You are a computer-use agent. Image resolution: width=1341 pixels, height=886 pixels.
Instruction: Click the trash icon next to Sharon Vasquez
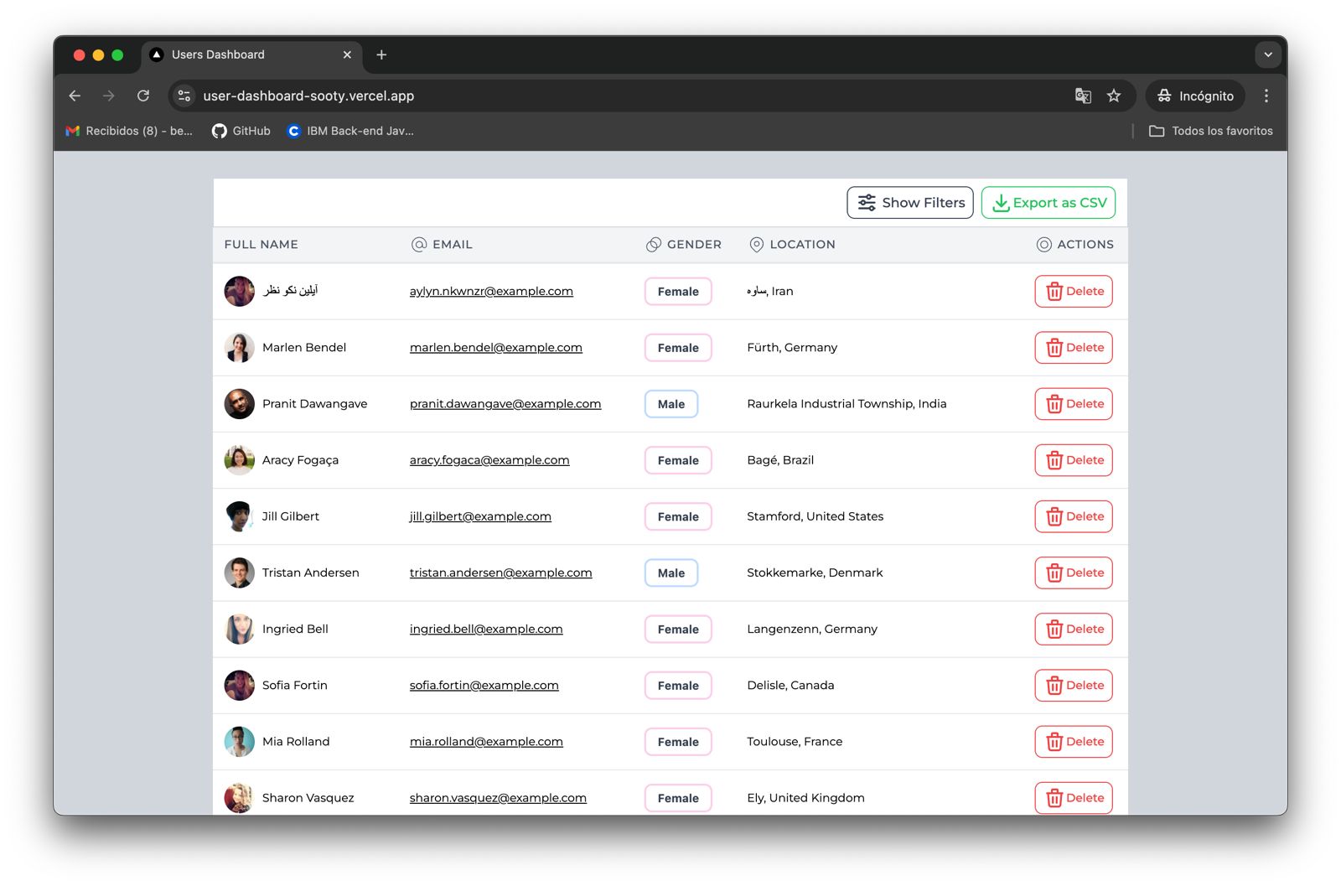tap(1054, 797)
